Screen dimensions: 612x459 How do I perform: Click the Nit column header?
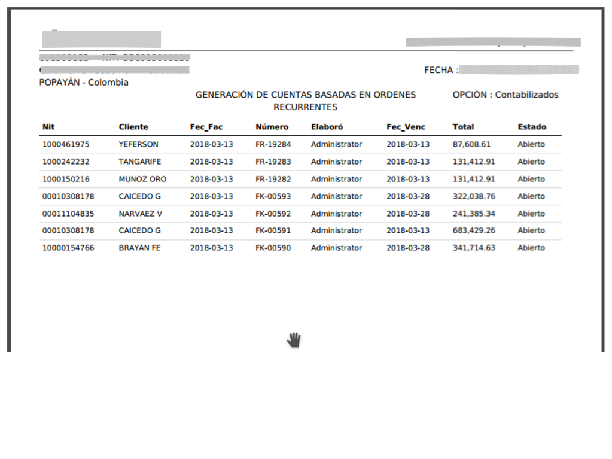(x=48, y=127)
